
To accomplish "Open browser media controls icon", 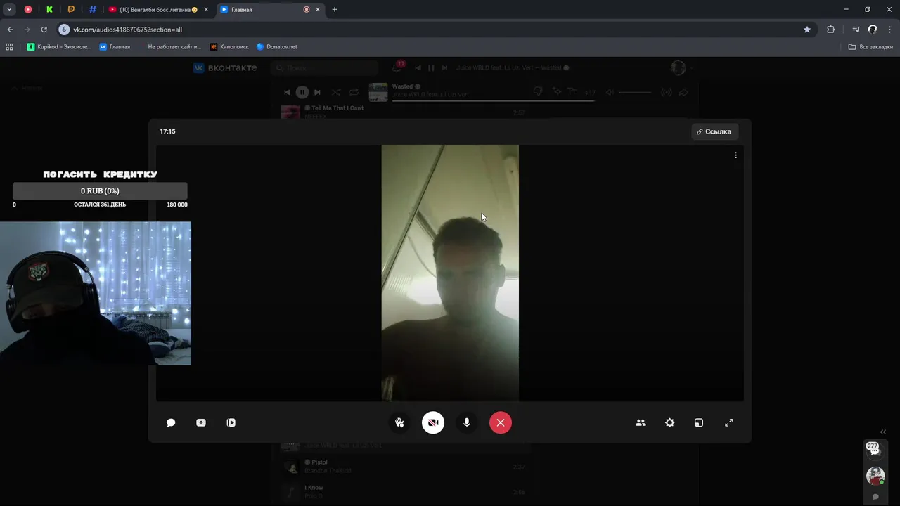I will pos(856,30).
